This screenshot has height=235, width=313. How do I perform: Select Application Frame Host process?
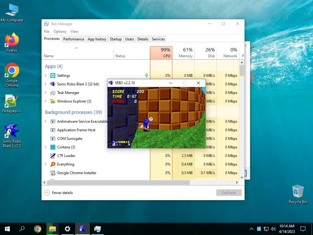click(76, 130)
